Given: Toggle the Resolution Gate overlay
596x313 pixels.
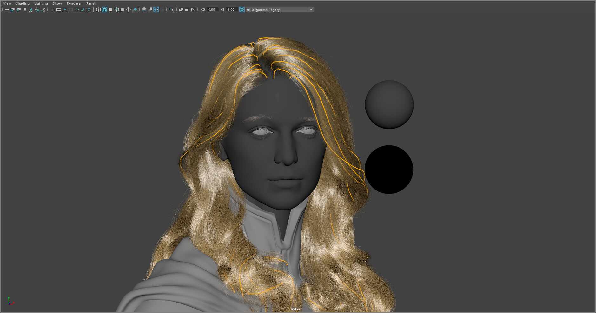Looking at the screenshot, I should (x=65, y=10).
